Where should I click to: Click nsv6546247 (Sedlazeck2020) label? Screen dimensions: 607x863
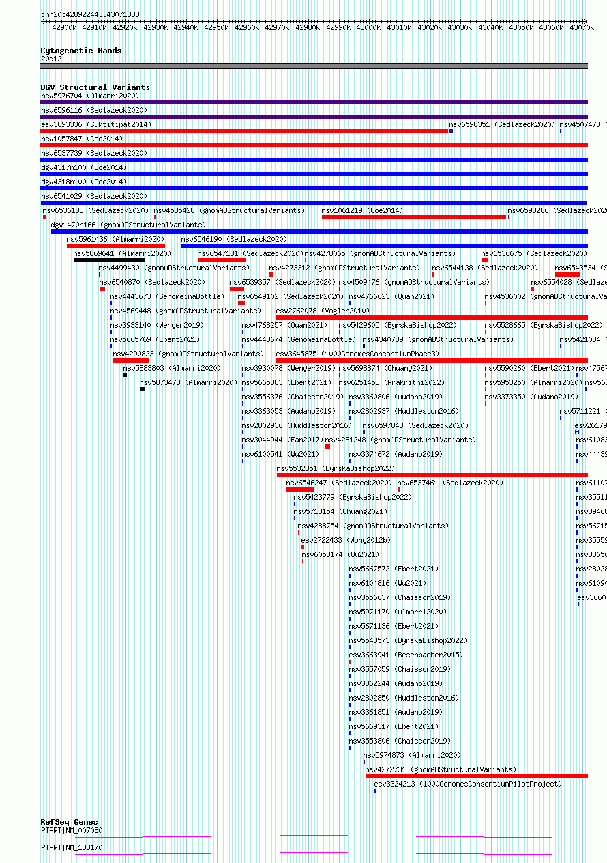339,483
